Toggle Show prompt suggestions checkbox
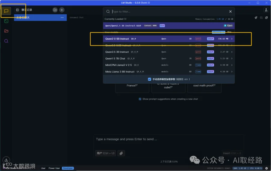 140,99
